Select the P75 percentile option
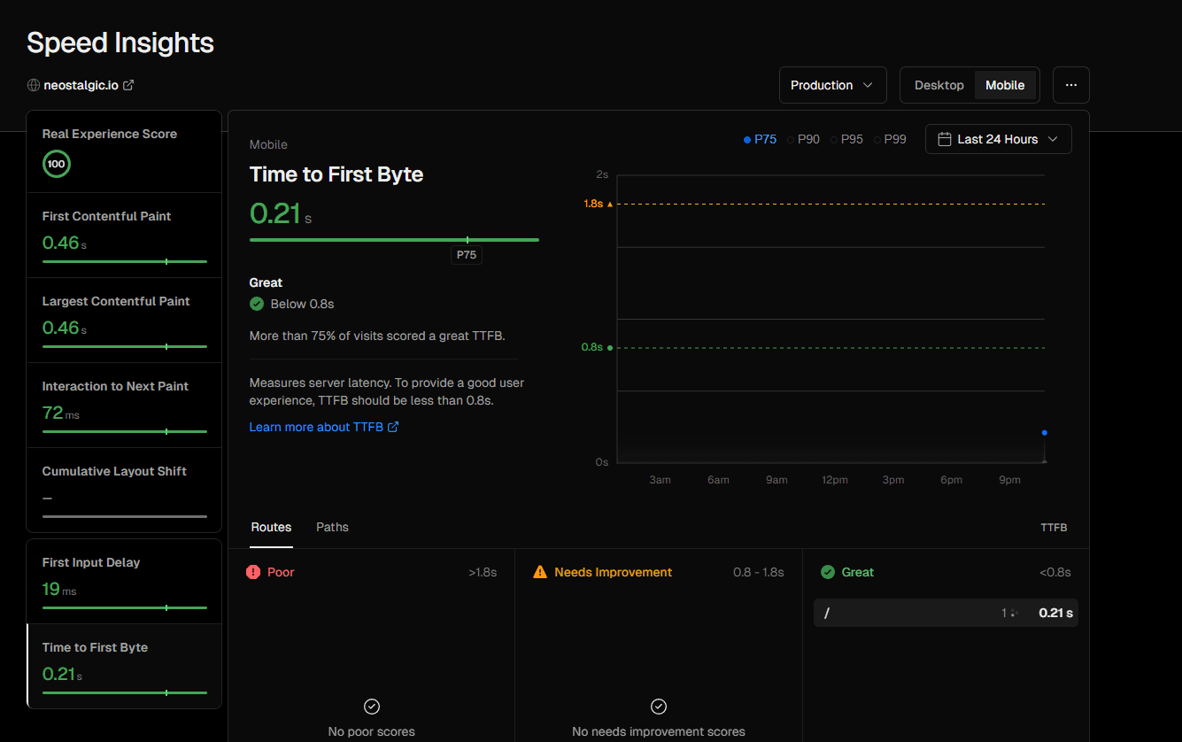1182x742 pixels. (761, 139)
